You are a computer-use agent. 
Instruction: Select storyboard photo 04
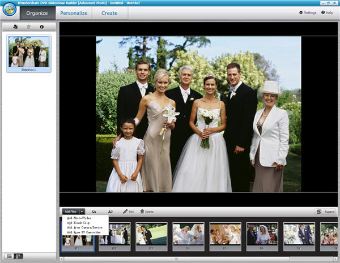coord(188,237)
